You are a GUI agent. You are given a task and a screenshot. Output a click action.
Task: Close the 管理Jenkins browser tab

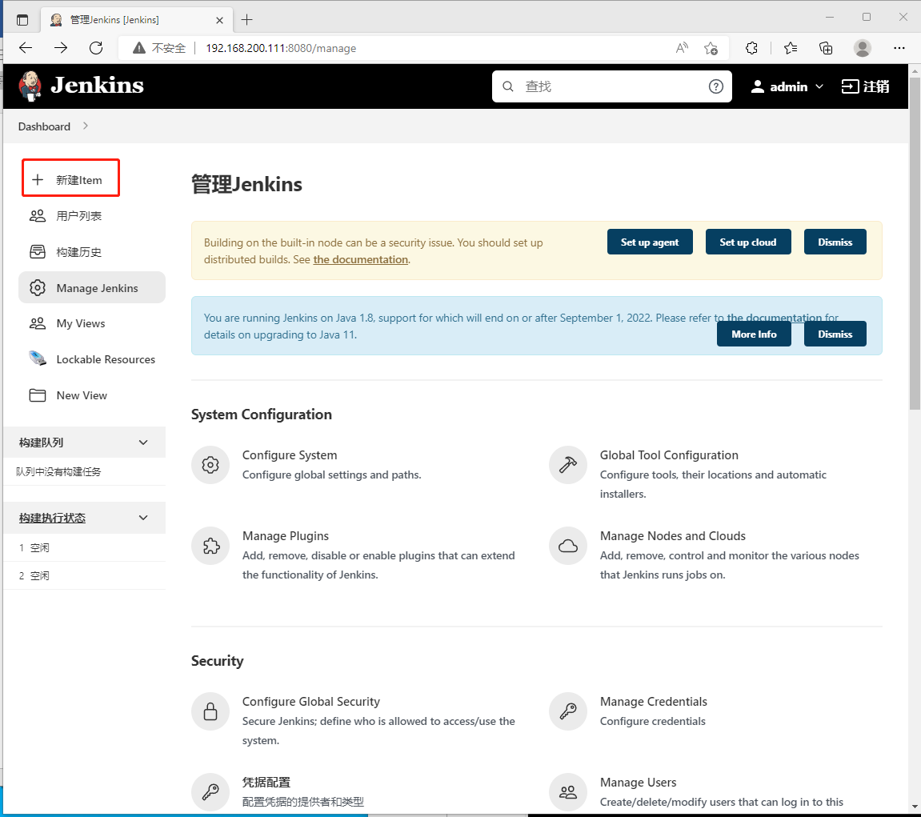pyautogui.click(x=219, y=20)
